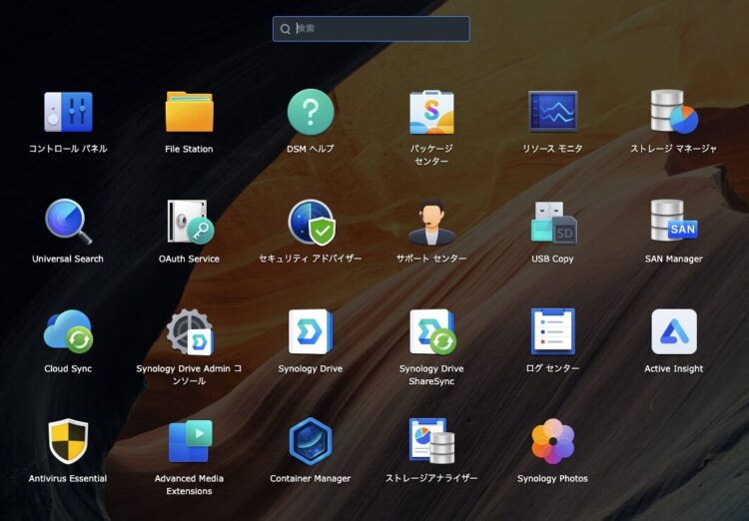Open Cloud Sync

click(68, 331)
